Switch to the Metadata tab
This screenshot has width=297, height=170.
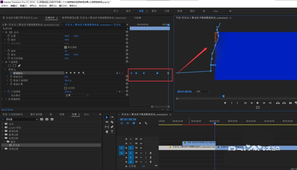137,18
